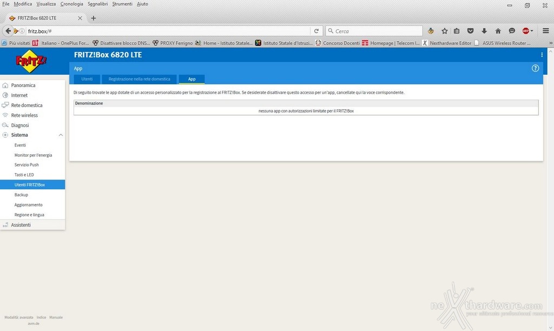This screenshot has height=331, width=554.
Task: Open Rete wireless in the sidebar
Action: (24, 115)
